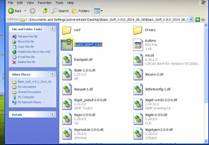209x145 pixels.
Task: Select the conf folder icon
Action: [x=66, y=30]
